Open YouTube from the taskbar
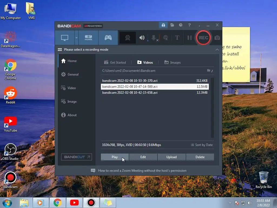277x208 pixels. pyautogui.click(x=74, y=203)
